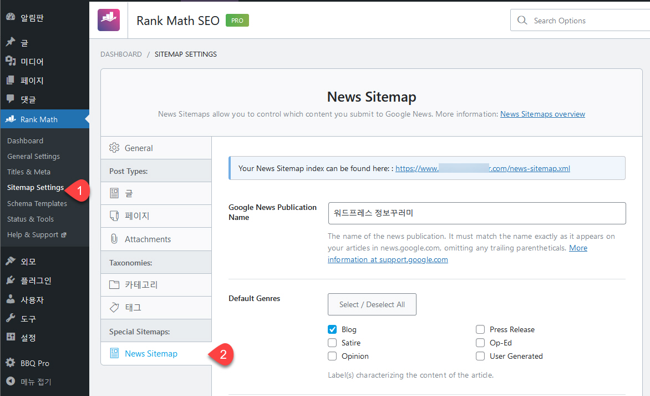Click the Rank Math chart icon in sidebar

coord(11,119)
